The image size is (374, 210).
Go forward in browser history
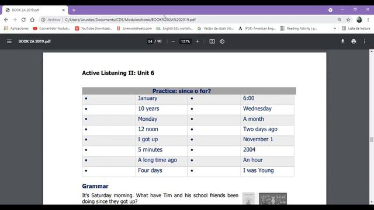click(x=15, y=20)
